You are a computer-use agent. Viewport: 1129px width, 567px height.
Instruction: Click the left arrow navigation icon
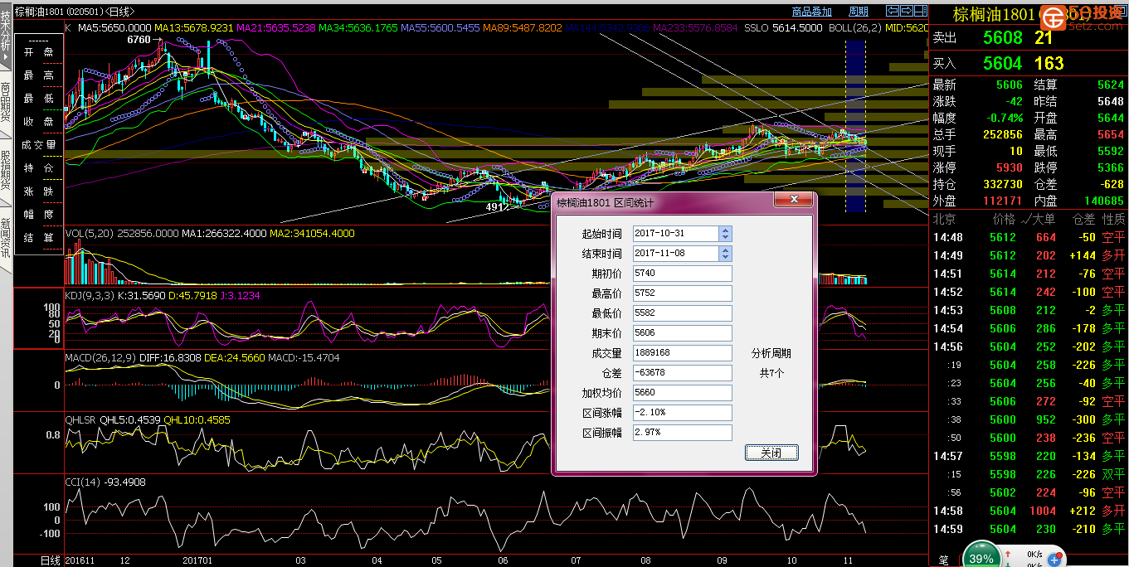click(x=893, y=11)
